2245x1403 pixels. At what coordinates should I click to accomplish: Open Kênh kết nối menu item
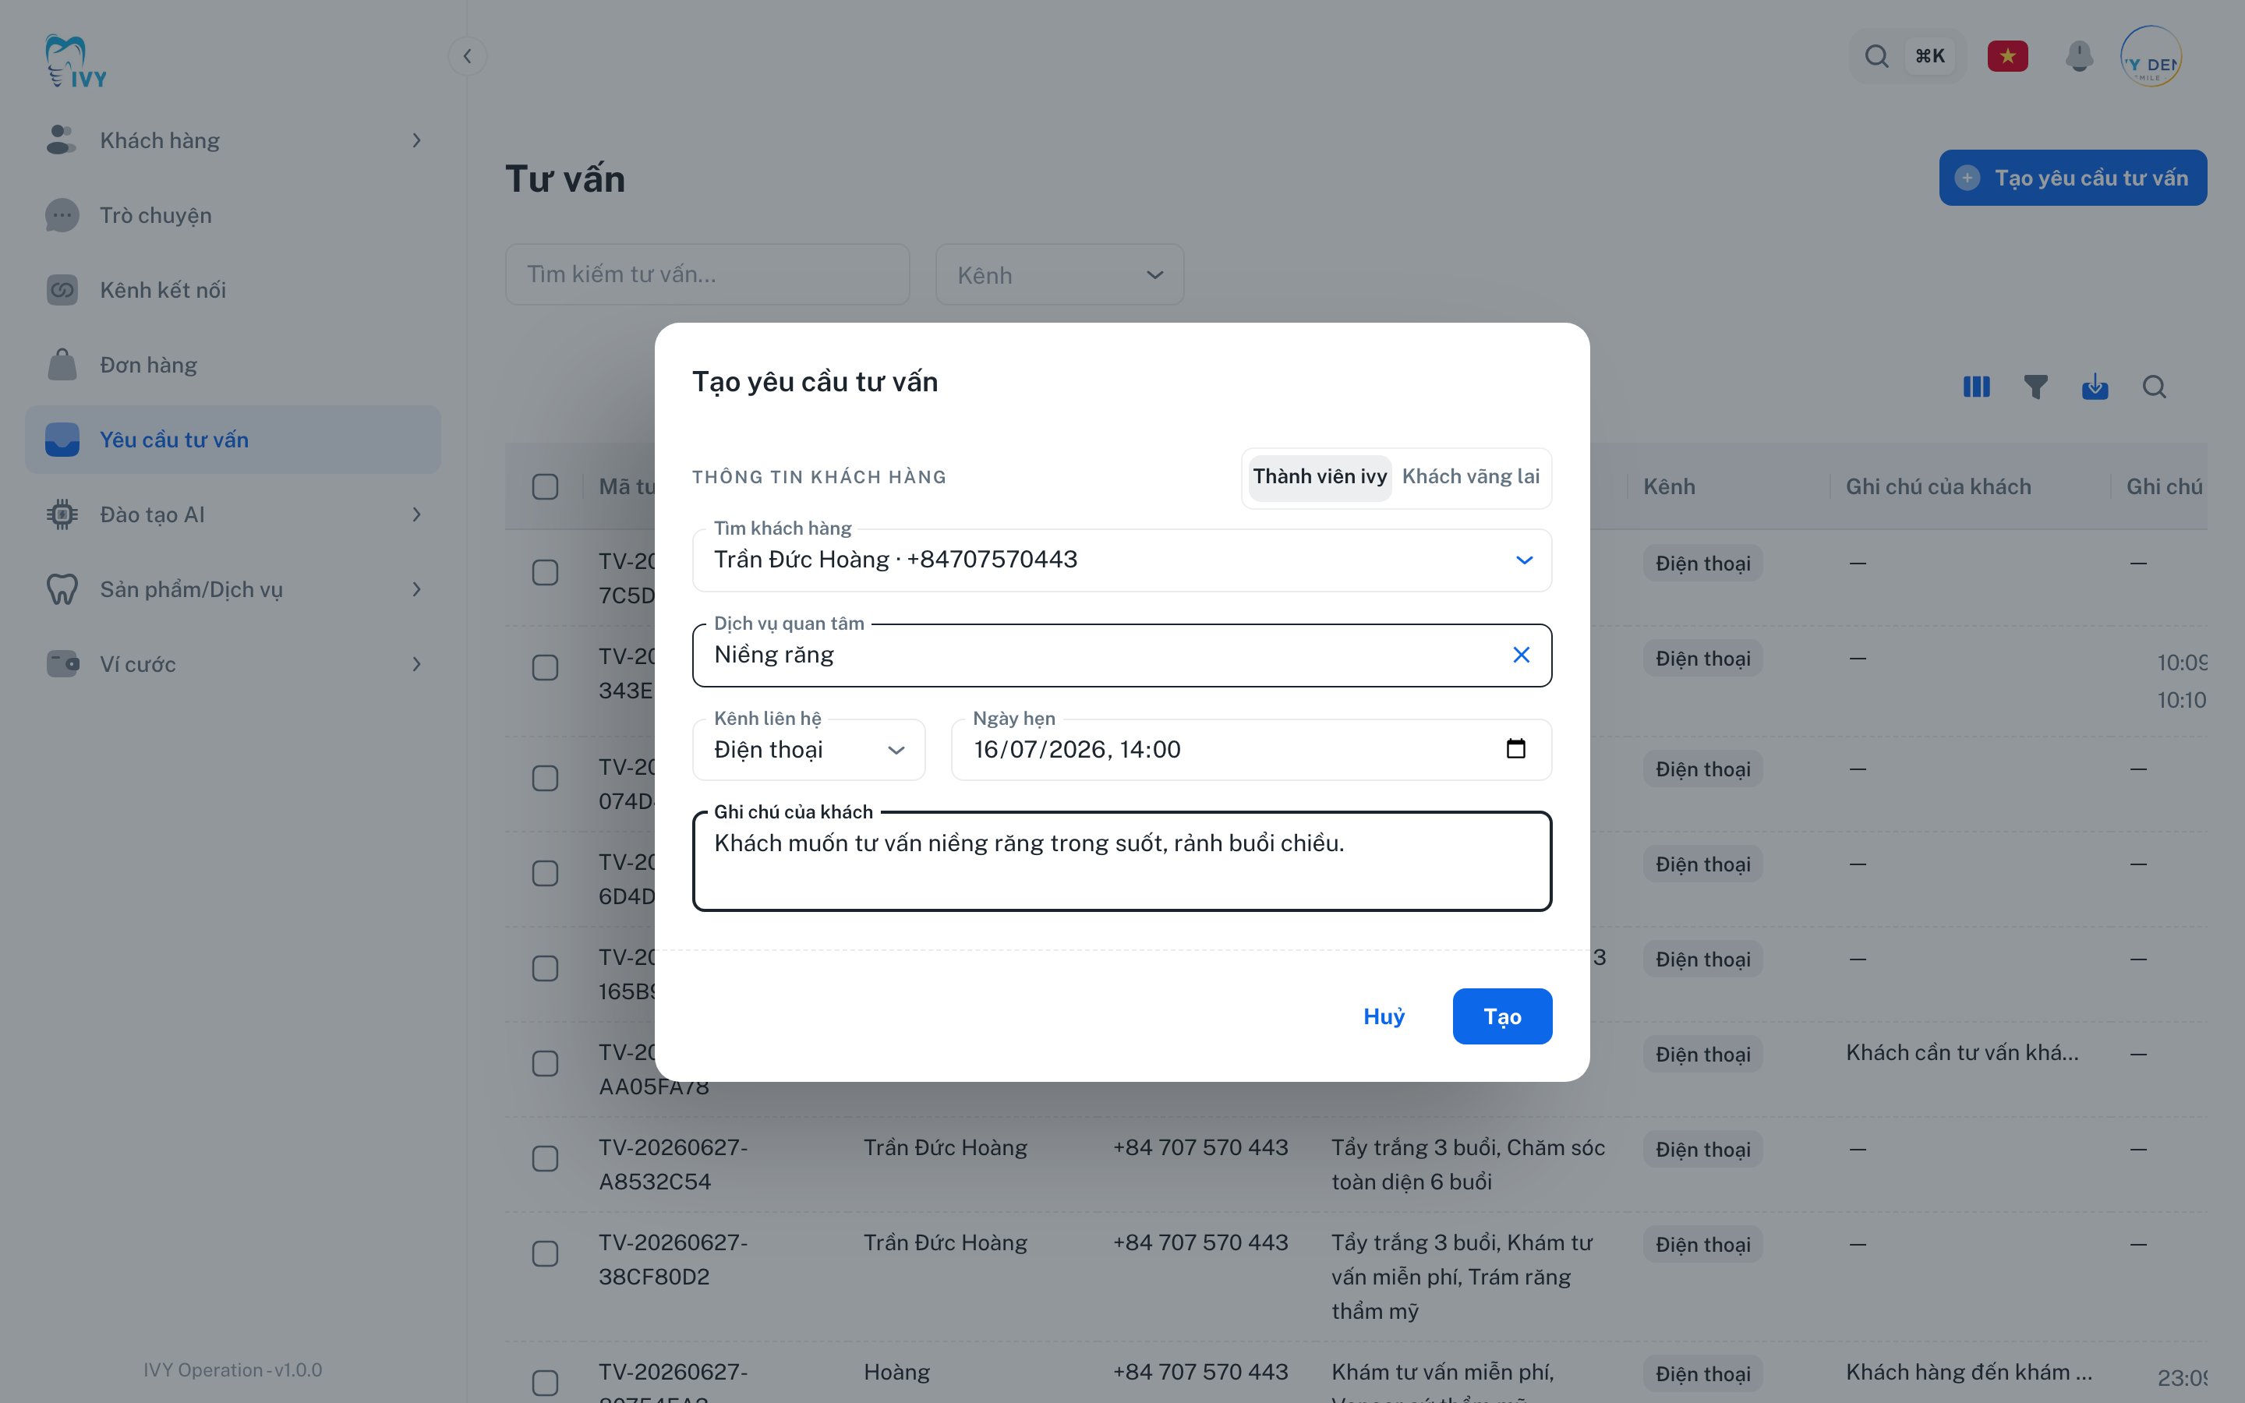[233, 291]
